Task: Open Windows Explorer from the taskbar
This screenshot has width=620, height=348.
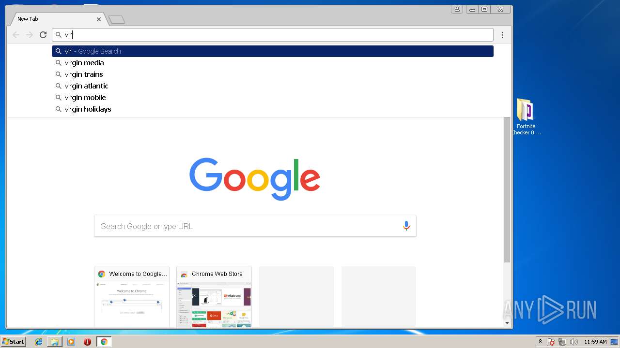Action: tap(55, 342)
